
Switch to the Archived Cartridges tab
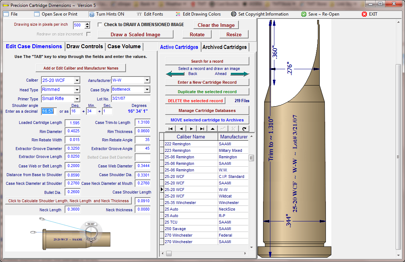point(225,47)
